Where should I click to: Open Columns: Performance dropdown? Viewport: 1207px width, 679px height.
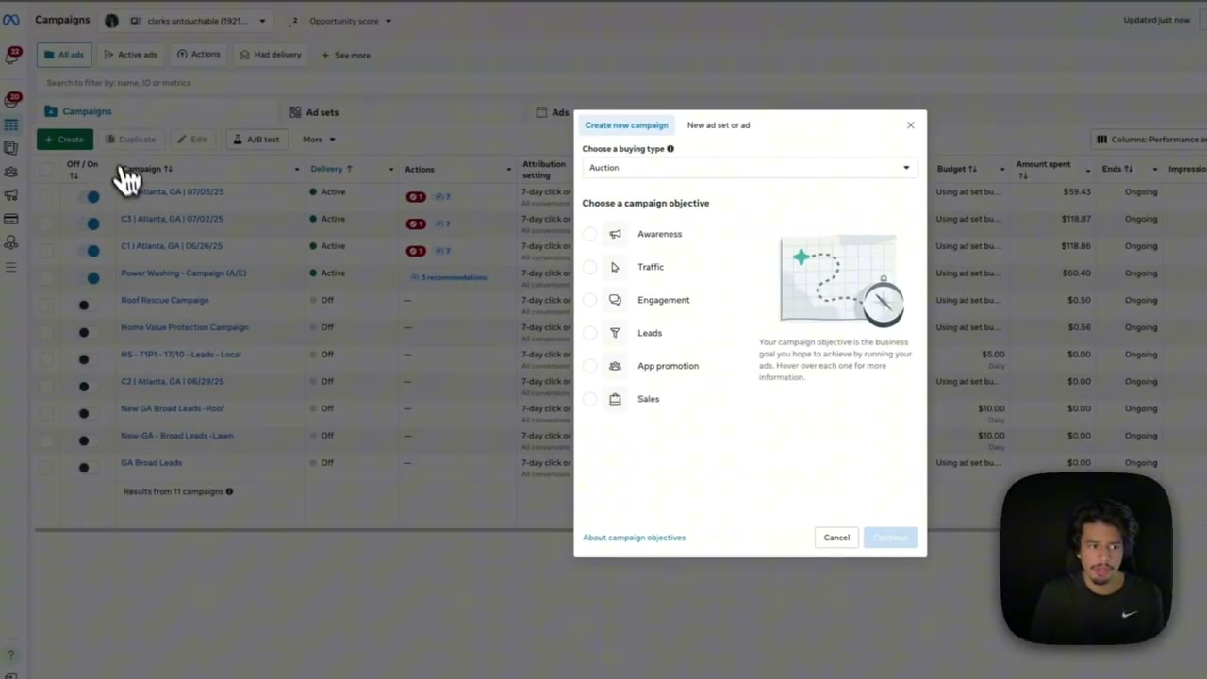pyautogui.click(x=1150, y=140)
